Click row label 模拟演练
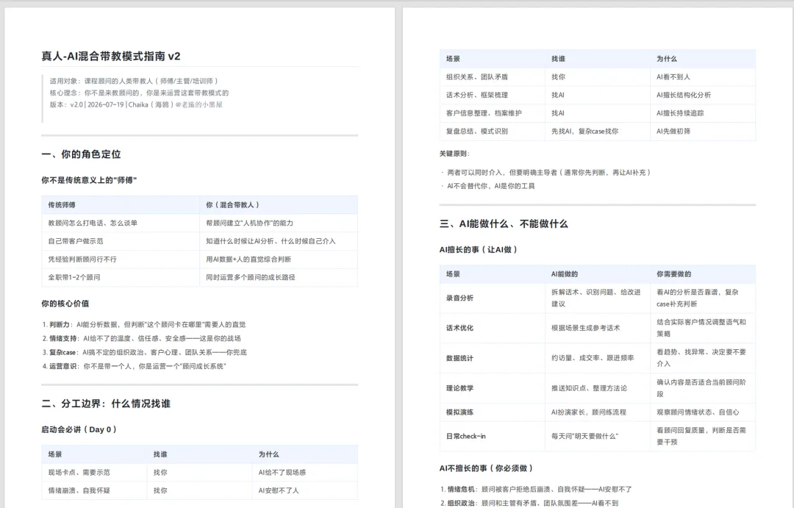The height and width of the screenshot is (508, 794). pos(459,412)
